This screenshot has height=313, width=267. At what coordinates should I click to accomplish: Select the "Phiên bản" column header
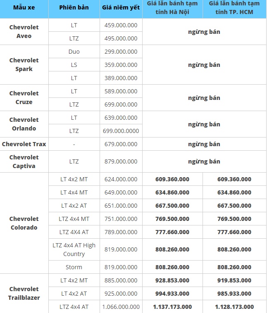(74, 8)
